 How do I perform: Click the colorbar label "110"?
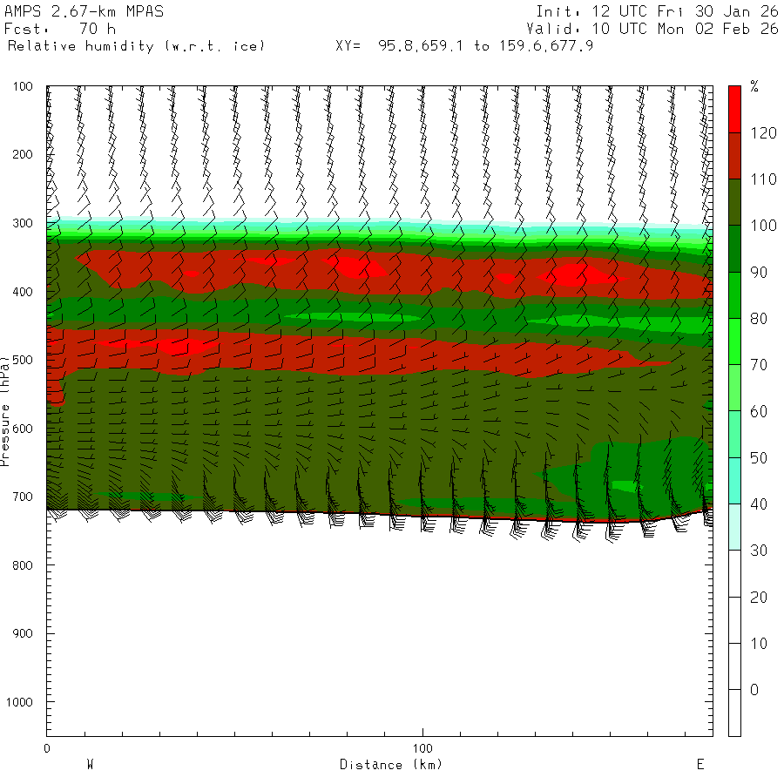(x=763, y=179)
